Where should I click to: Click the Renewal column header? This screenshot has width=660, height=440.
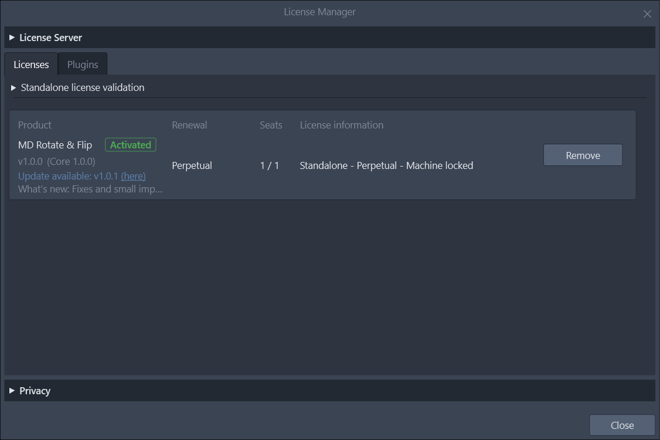tap(189, 125)
